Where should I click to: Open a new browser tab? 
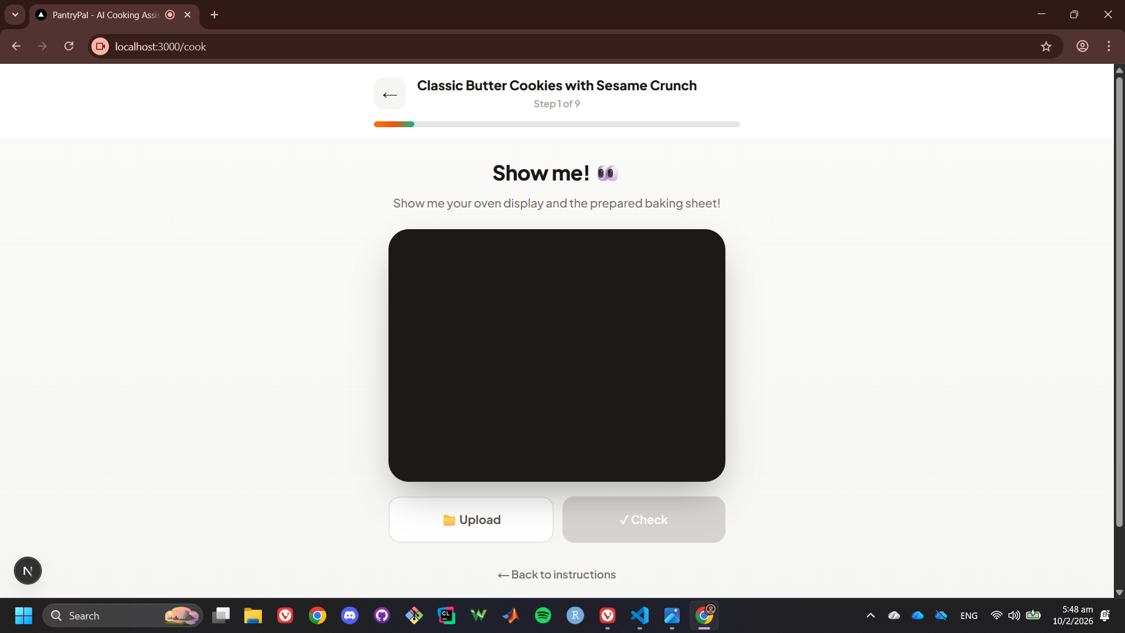tap(214, 15)
